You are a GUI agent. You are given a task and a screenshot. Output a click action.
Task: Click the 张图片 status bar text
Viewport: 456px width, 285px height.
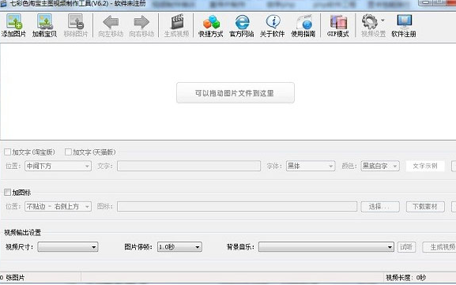tap(15, 278)
